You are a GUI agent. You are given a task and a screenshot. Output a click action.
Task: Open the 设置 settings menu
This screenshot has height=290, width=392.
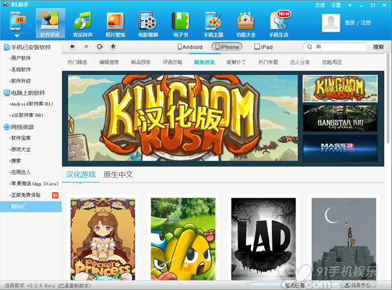[336, 5]
